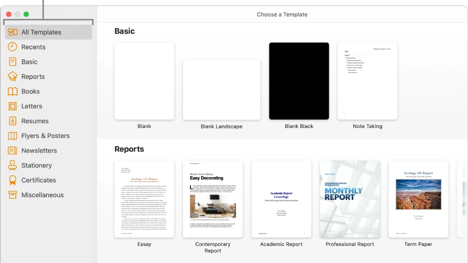Select All Templates label in sidebar
The height and width of the screenshot is (263, 468).
click(41, 32)
